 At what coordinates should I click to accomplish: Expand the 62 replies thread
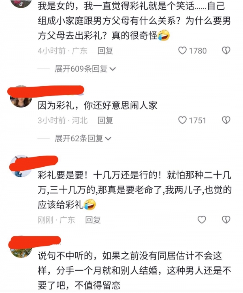tap(83, 138)
